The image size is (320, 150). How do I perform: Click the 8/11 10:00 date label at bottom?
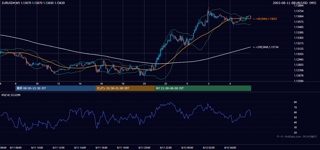click(37, 147)
